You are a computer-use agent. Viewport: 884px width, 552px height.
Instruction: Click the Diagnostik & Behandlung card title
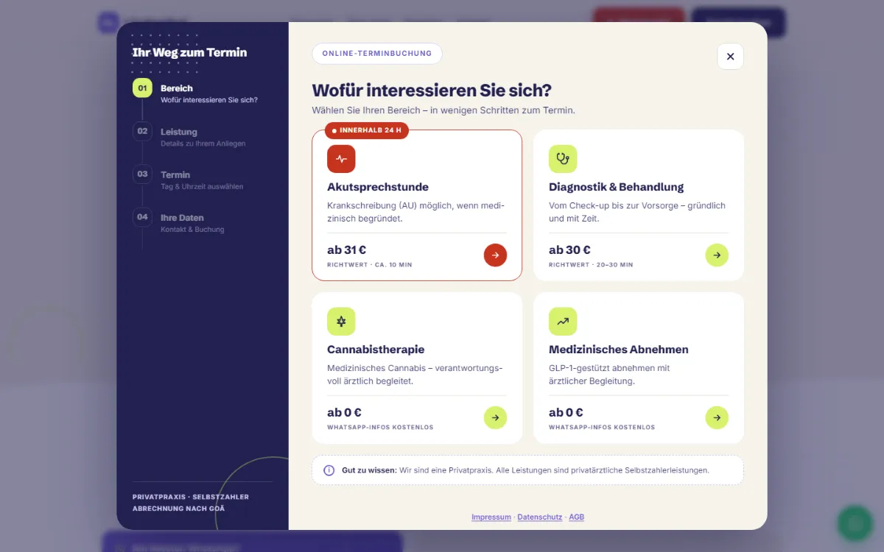point(616,187)
